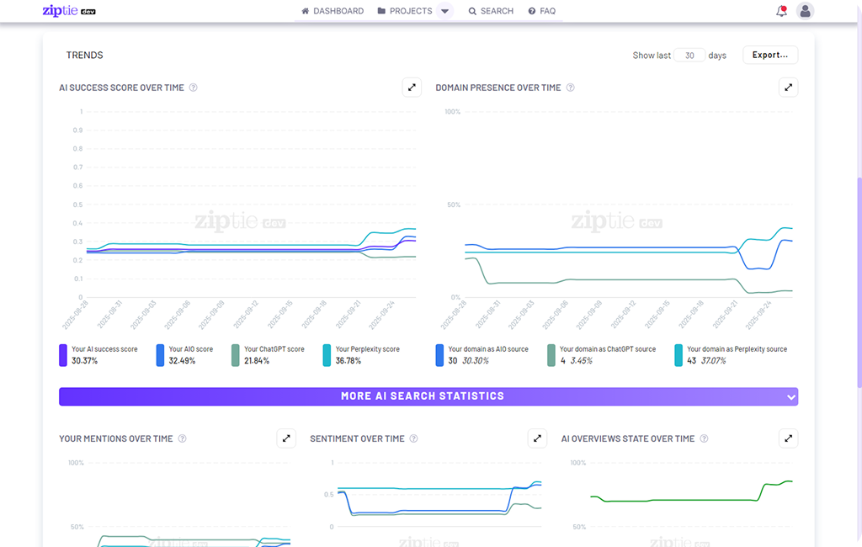Toggle Your AI success score series
This screenshot has height=547, width=862.
pyautogui.click(x=98, y=354)
